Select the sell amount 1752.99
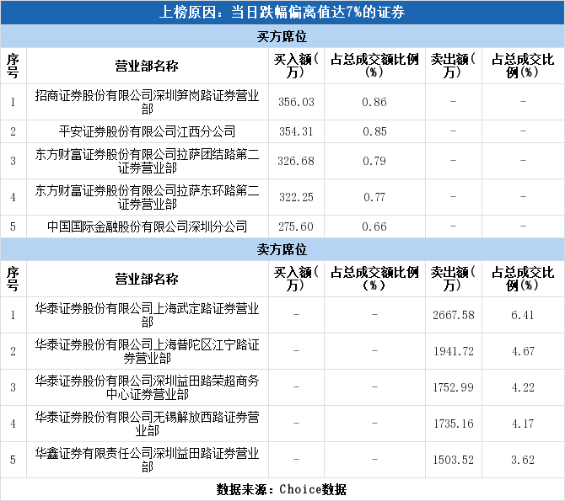 tap(454, 387)
